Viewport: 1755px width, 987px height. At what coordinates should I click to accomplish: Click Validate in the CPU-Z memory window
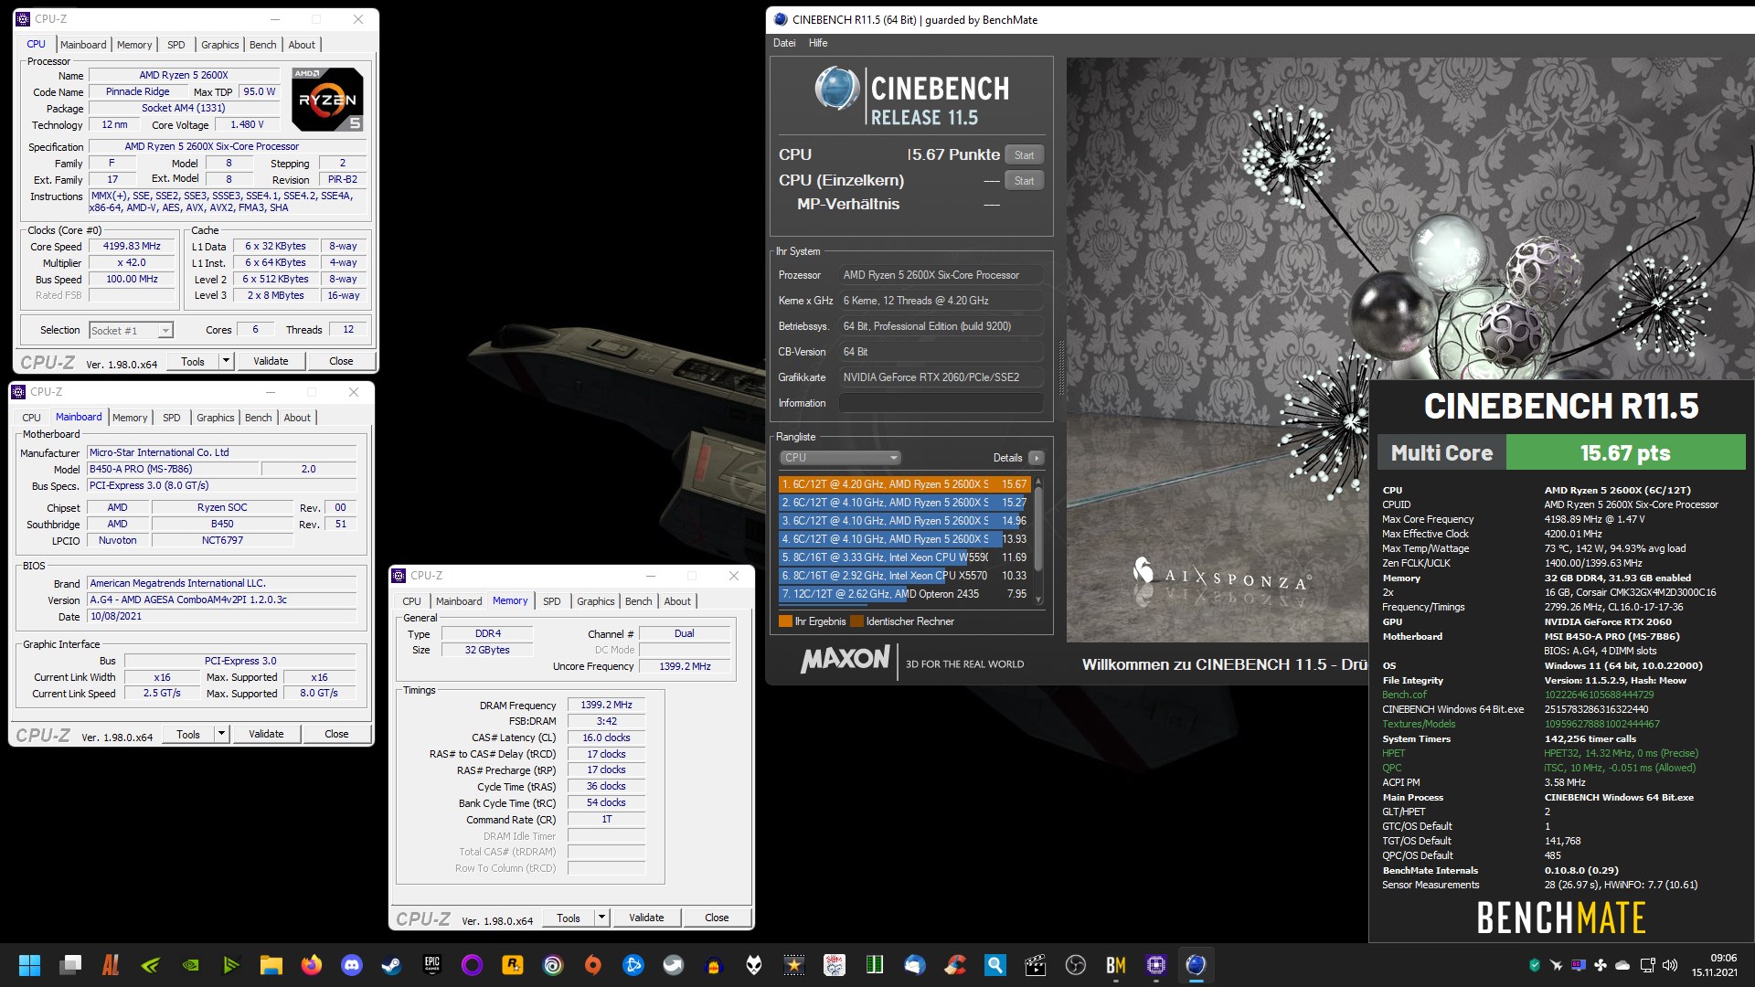click(x=646, y=918)
